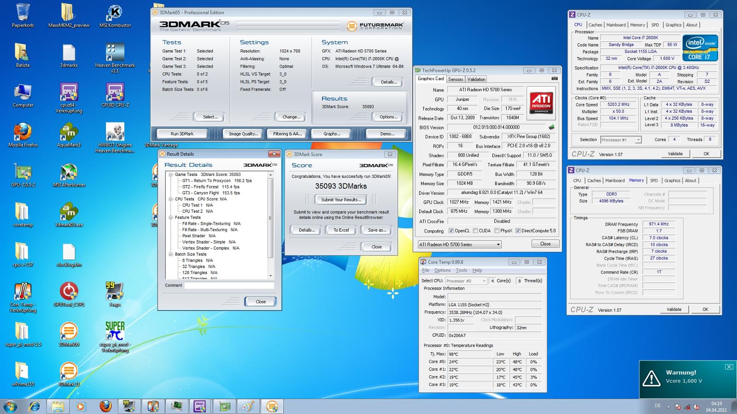The image size is (737, 414).
Task: Click the GPU-Z BIOS save icon
Action: (x=551, y=127)
